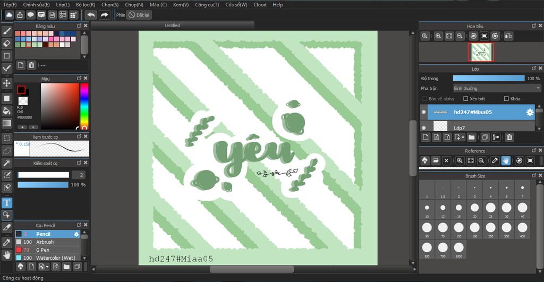
Task: Click the hand icon in Reference panel
Action: click(506, 160)
